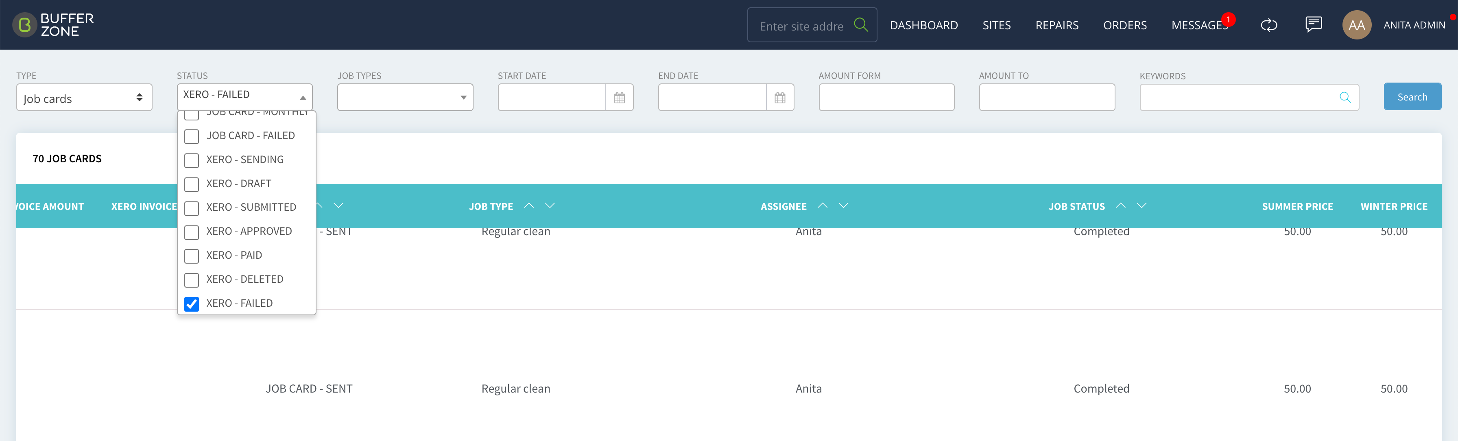Click JOB CARD - SENT in second row
Screen dimensions: 1458x441
[309, 389]
